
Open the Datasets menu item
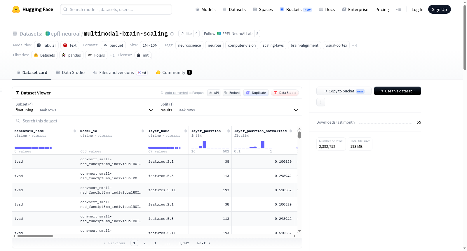[234, 9]
